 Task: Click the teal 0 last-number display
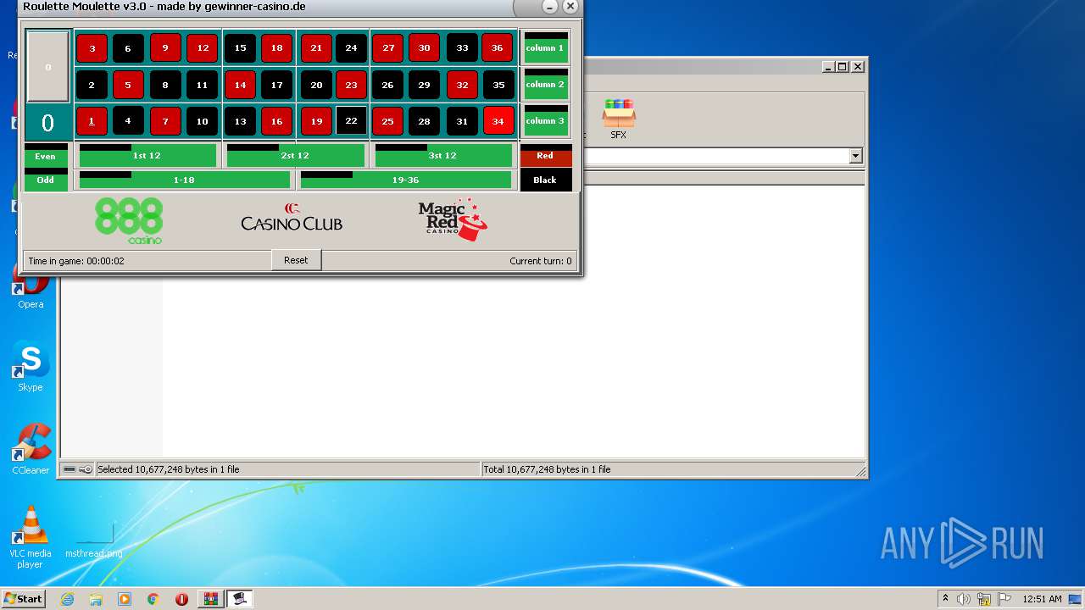click(x=47, y=123)
